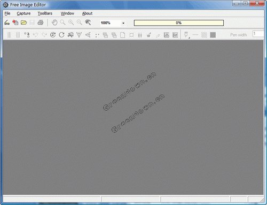Click the solid gray color swatch
Viewport: 267px width, 205px height.
point(213,35)
